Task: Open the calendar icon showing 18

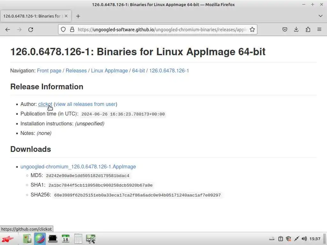Action: click(x=65, y=239)
